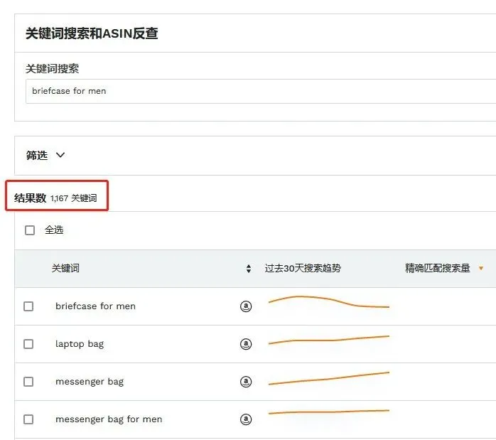Click the 关键词 column header
Image resolution: width=496 pixels, height=440 pixels.
pos(65,268)
